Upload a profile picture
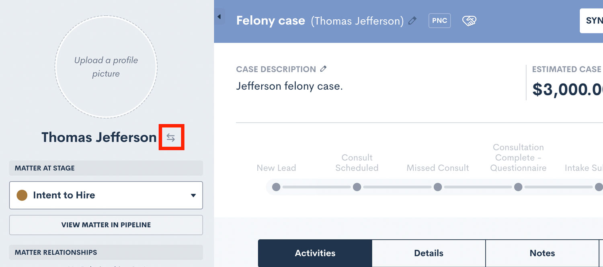 (106, 67)
